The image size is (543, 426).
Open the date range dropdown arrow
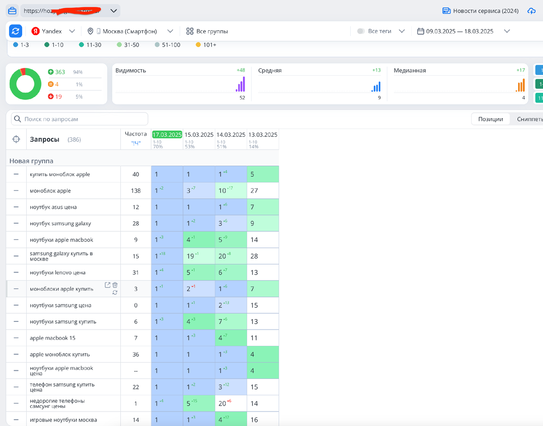507,31
